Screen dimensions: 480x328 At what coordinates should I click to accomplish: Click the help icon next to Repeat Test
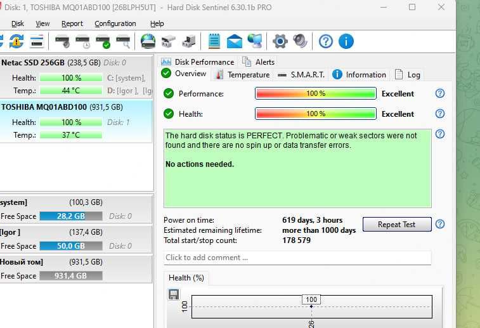440,224
